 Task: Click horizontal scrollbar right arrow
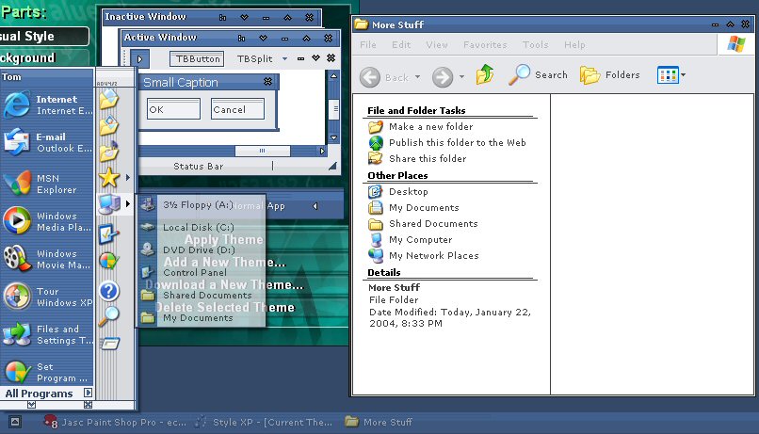[x=322, y=151]
